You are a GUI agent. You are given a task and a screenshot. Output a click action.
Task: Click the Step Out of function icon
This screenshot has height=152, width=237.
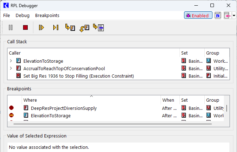[84, 28]
